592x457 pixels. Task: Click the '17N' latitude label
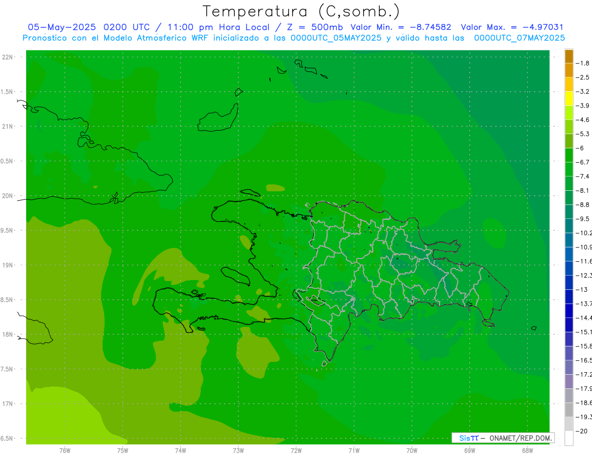tap(7, 404)
